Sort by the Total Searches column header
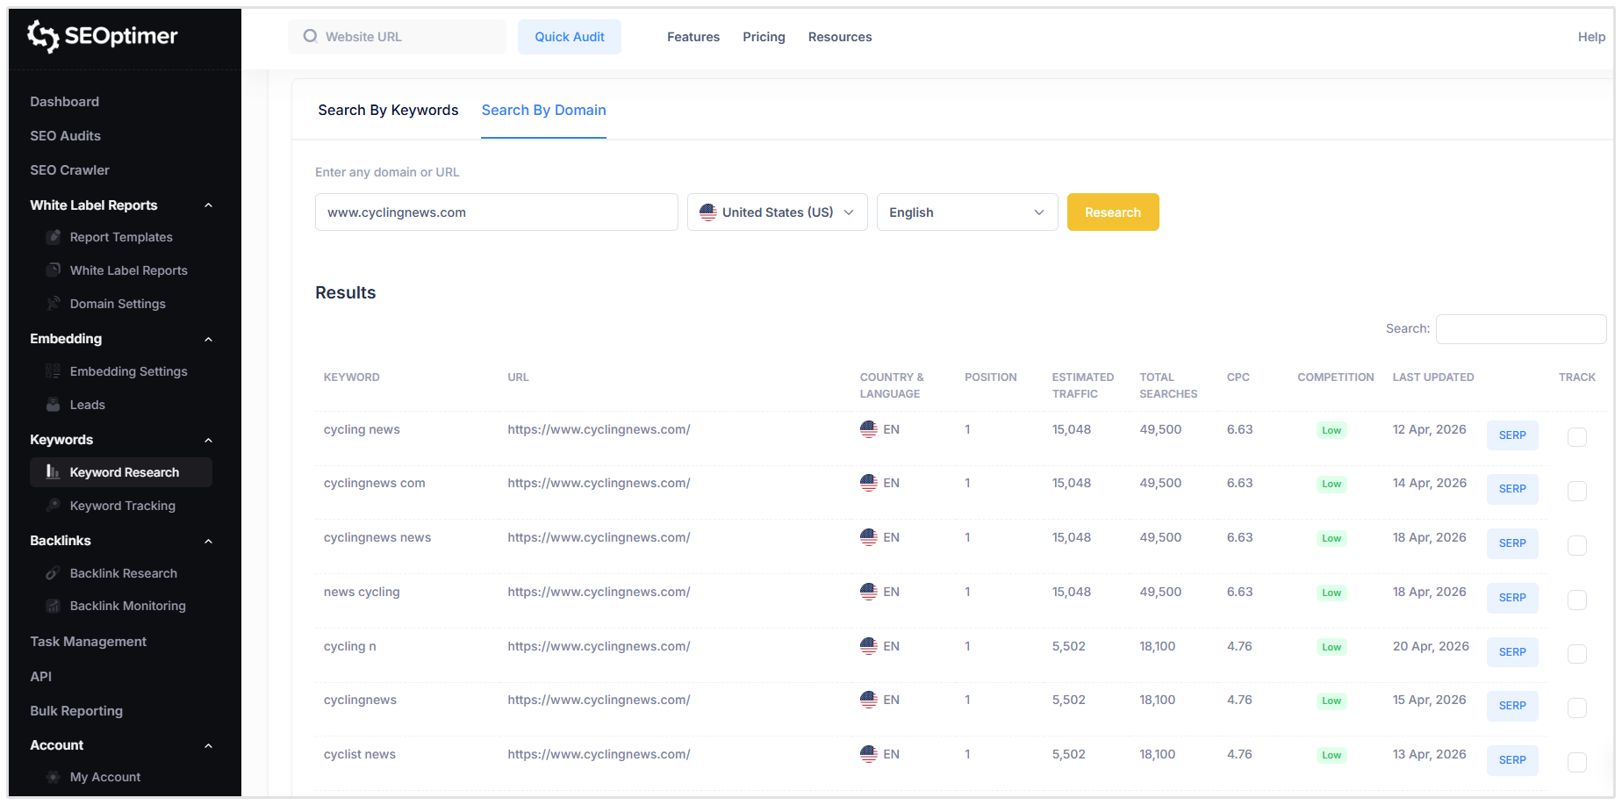 pos(1168,385)
